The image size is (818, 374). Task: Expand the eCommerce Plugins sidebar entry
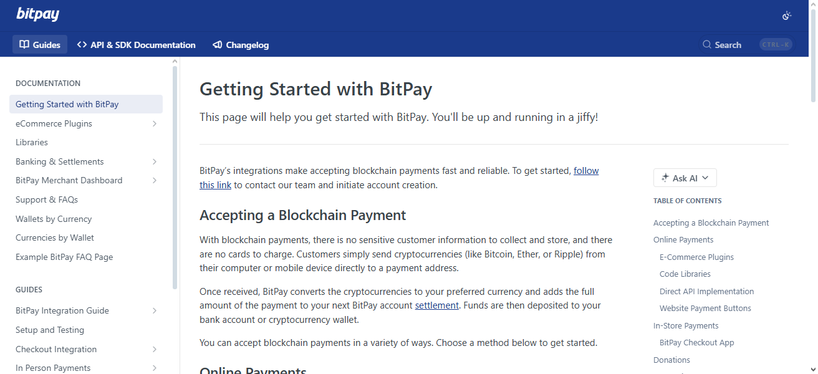[x=154, y=123]
